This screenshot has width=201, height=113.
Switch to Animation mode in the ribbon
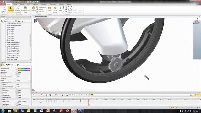[x=11, y=9]
